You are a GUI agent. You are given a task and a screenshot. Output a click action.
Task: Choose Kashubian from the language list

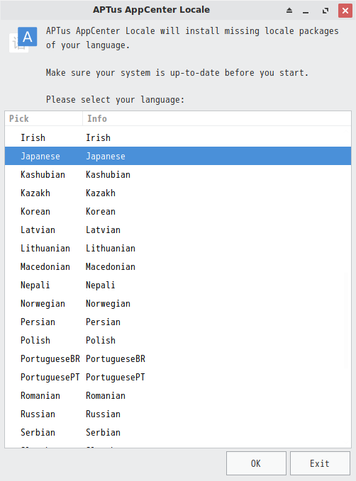tap(178, 174)
